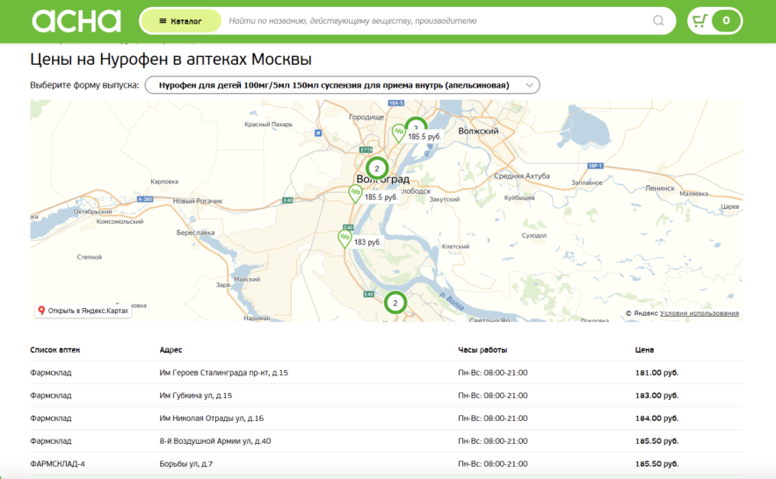The height and width of the screenshot is (479, 776).
Task: Click the АСНА logo
Action: (x=76, y=21)
